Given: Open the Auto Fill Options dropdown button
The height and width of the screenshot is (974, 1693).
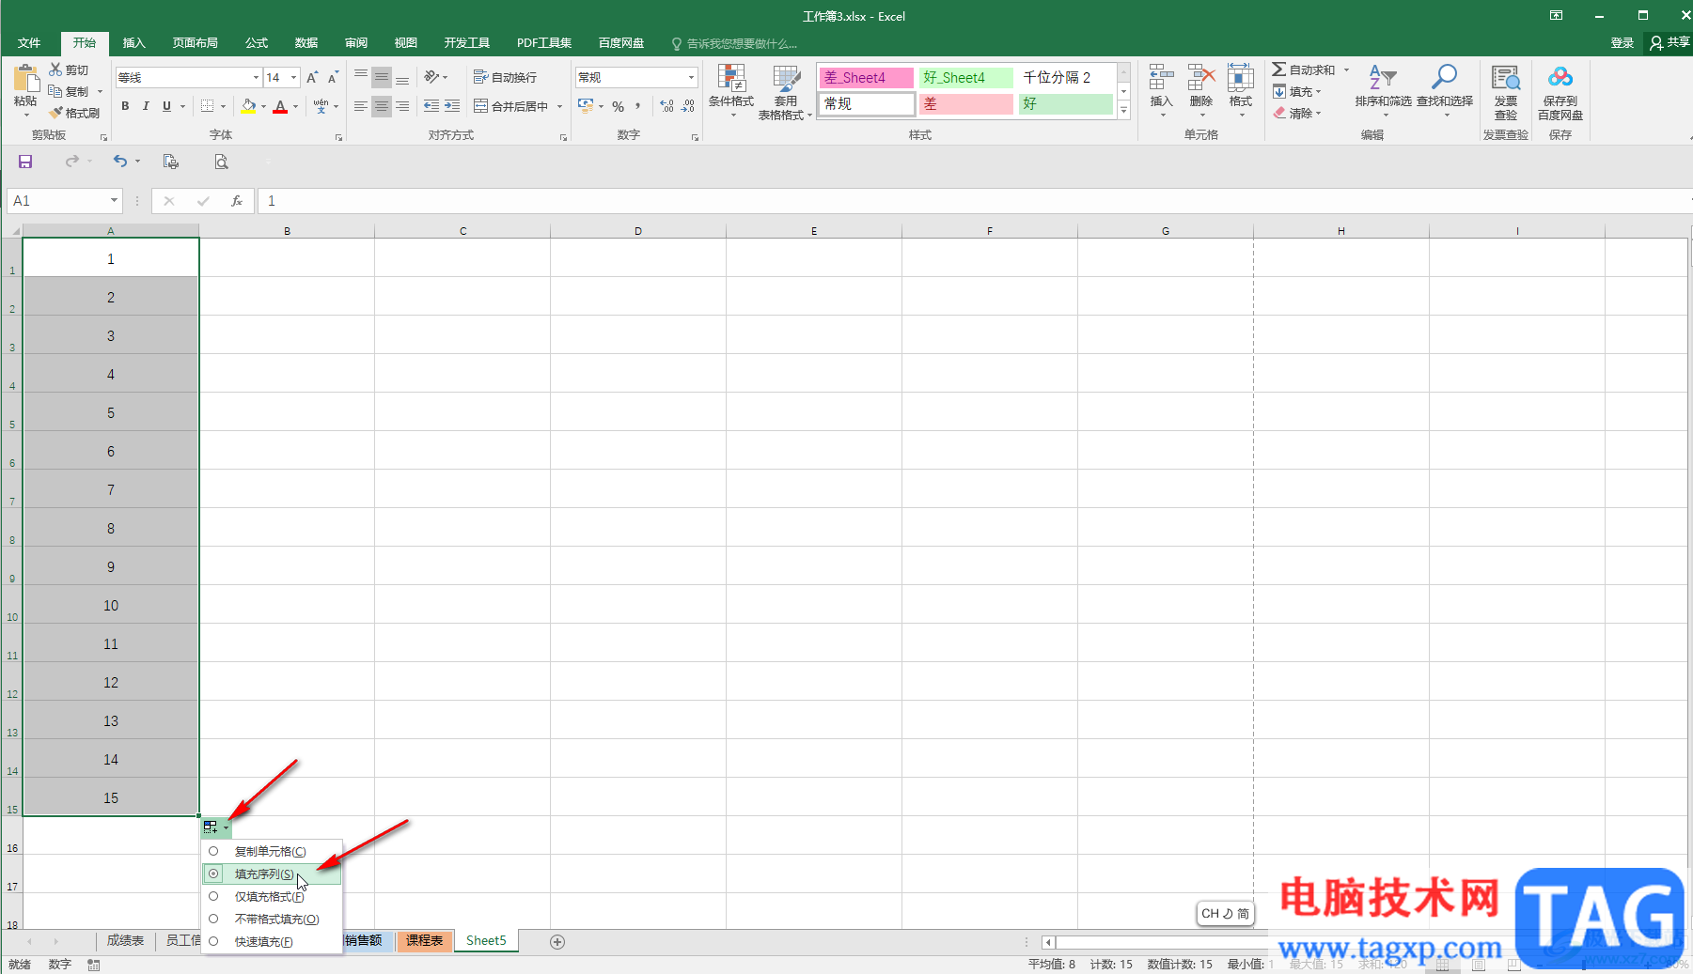Looking at the screenshot, I should click(x=215, y=827).
